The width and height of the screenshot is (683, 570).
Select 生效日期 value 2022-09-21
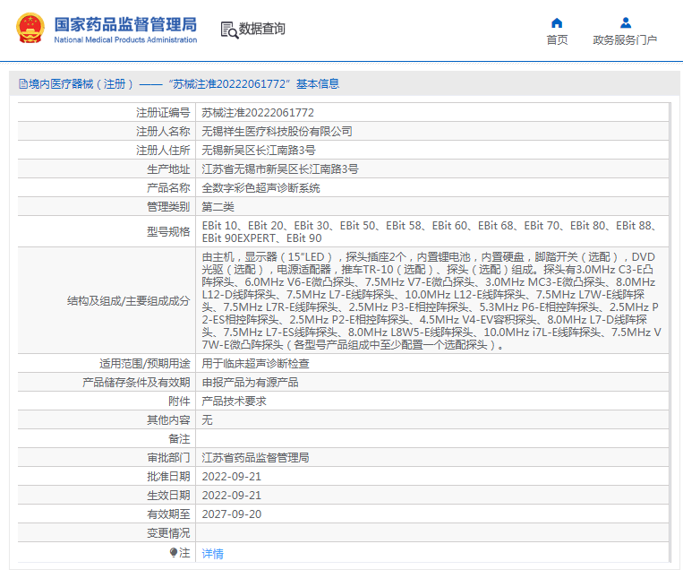231,495
